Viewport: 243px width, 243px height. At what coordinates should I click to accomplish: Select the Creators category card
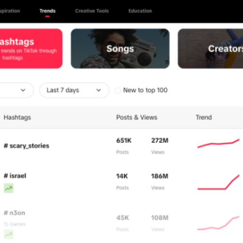click(x=210, y=49)
